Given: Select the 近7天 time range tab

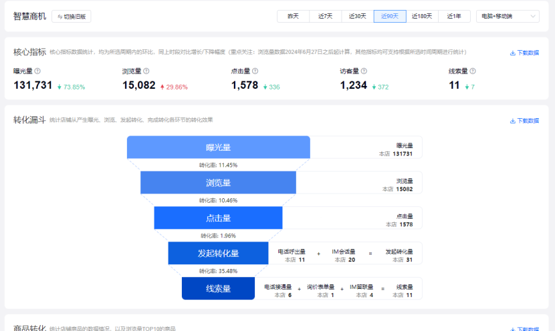Looking at the screenshot, I should click(x=325, y=16).
